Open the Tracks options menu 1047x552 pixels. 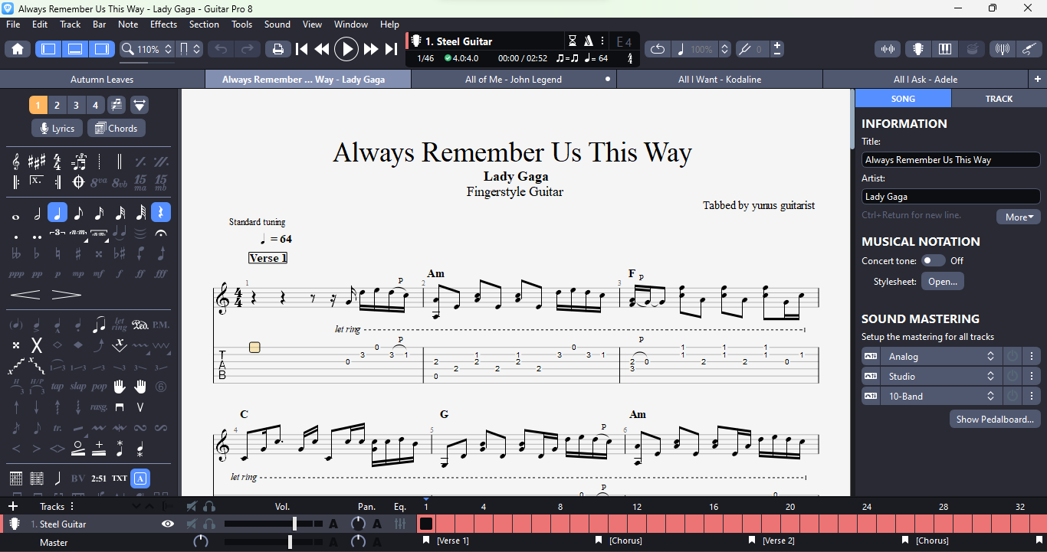73,506
